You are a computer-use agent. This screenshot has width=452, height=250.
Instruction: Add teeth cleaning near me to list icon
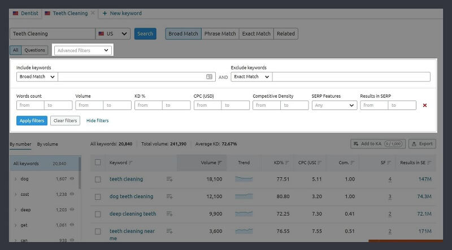tap(169, 231)
